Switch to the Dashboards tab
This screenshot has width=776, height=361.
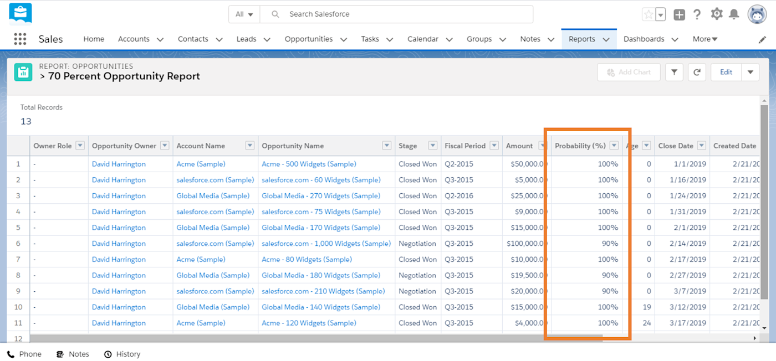point(644,39)
